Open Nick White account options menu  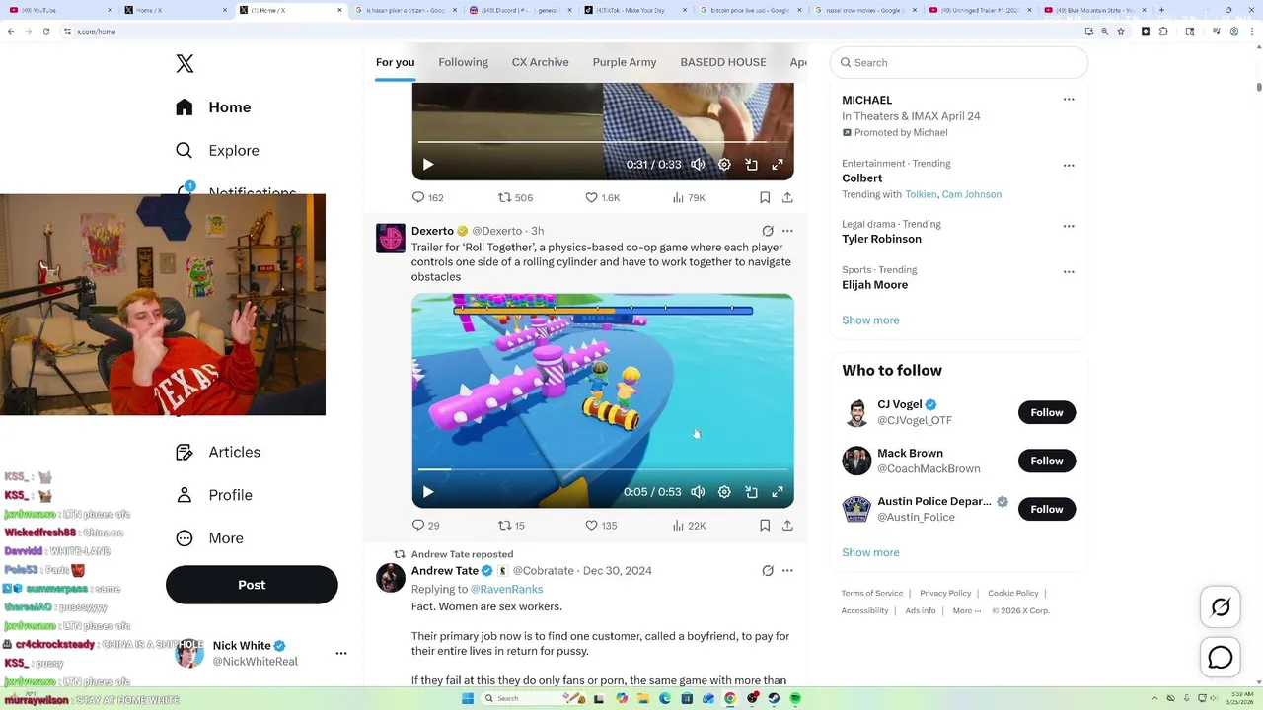[341, 653]
